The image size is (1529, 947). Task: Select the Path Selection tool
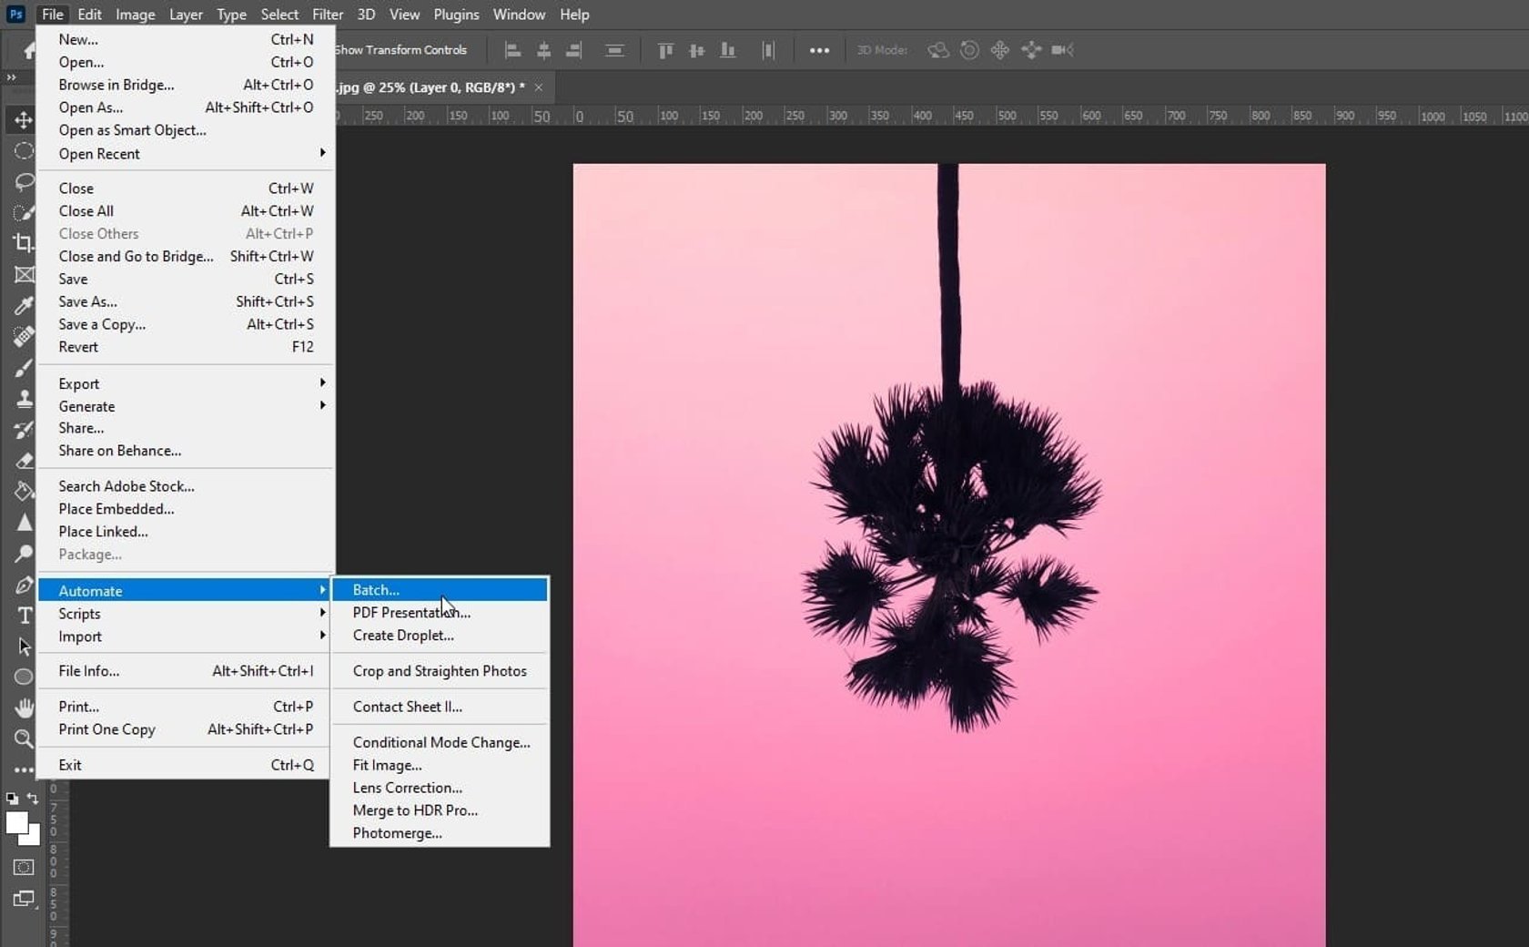[23, 646]
